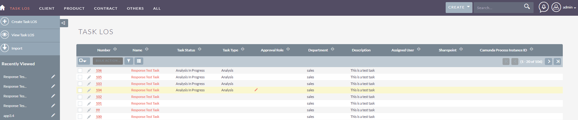Image resolution: width=578 pixels, height=120 pixels.
Task: Open the OTHERS menu
Action: coord(135,8)
